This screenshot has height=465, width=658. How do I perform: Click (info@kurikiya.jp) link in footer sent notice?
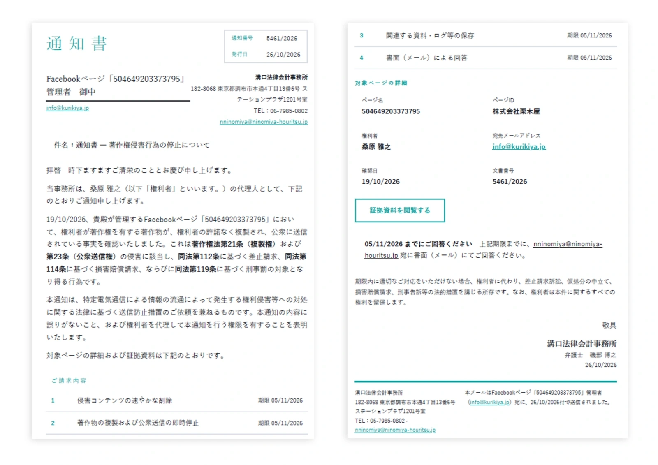(489, 402)
